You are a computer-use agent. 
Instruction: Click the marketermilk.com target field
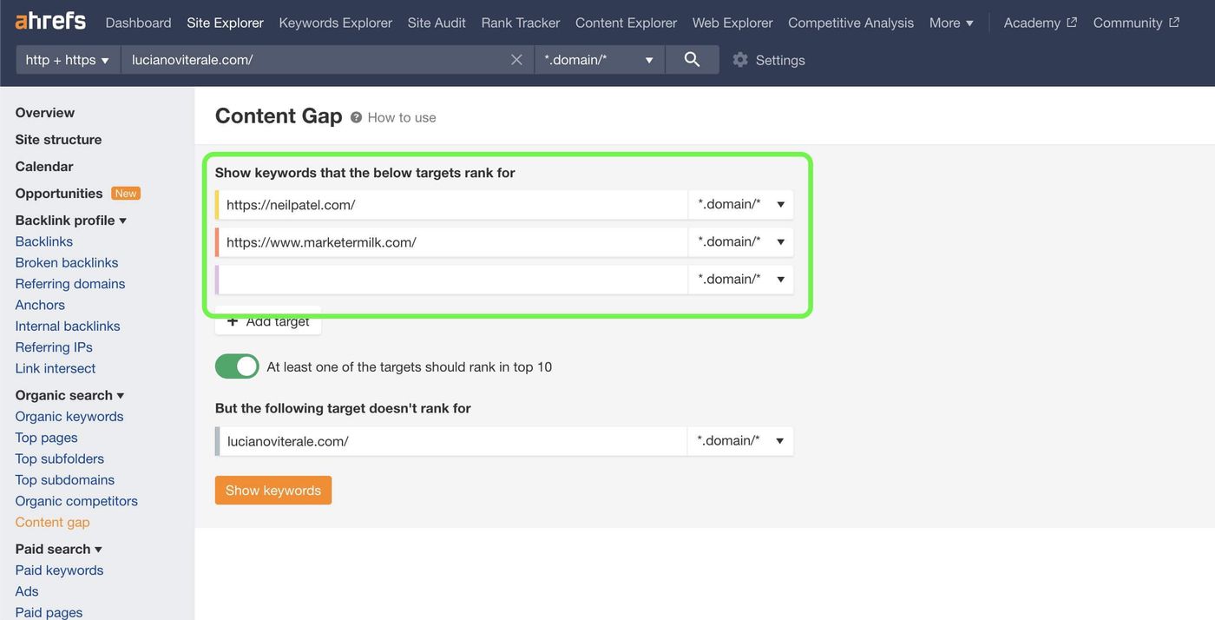451,241
